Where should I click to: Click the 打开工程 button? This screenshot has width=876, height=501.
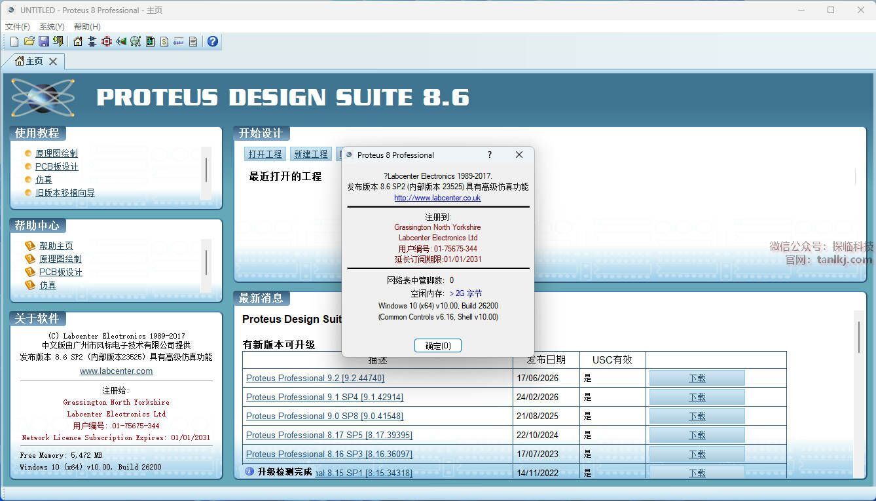(x=265, y=154)
